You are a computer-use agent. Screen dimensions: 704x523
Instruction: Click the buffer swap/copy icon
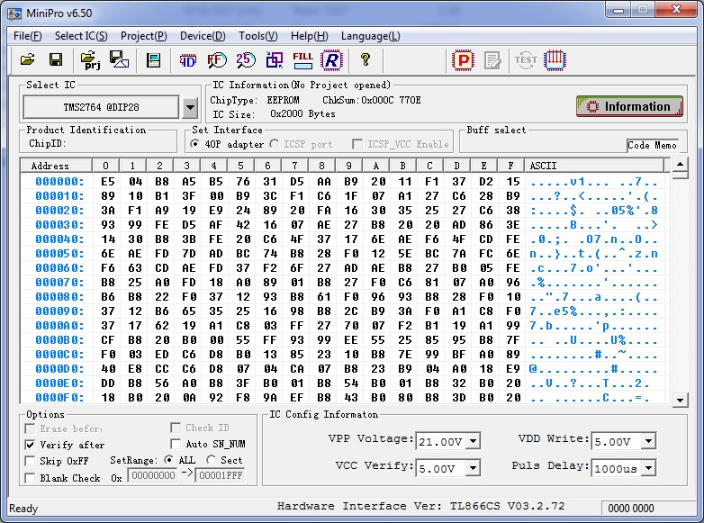[x=275, y=59]
